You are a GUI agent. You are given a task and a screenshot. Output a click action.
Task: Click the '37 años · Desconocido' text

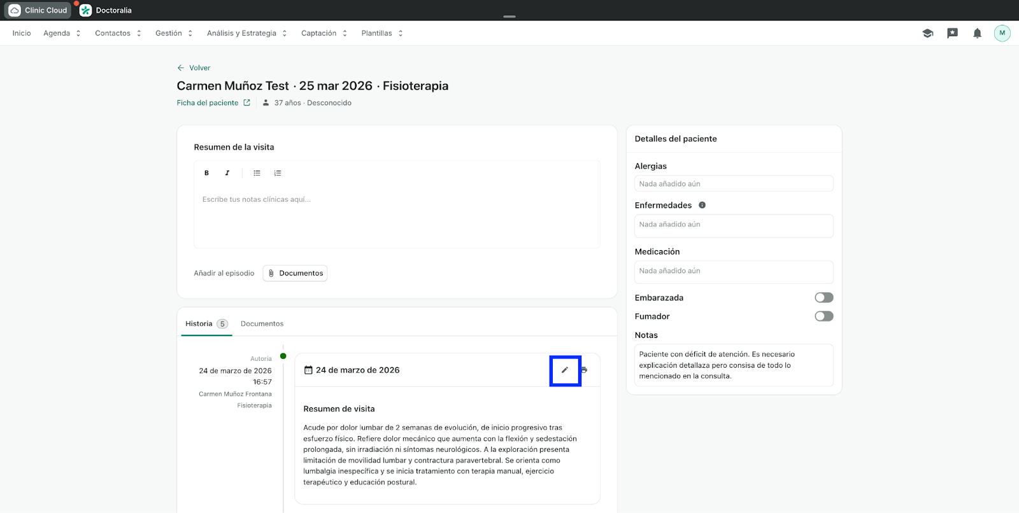coord(313,102)
